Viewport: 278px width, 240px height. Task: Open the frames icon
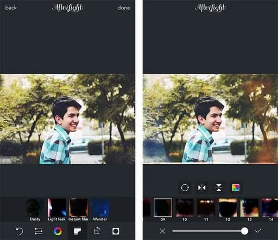116,231
